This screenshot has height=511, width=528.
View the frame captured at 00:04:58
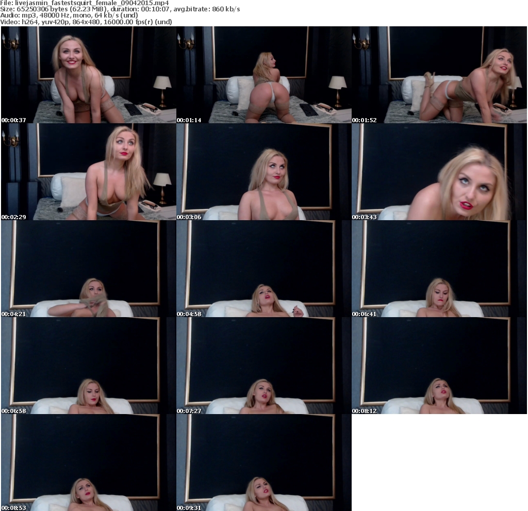tap(264, 269)
